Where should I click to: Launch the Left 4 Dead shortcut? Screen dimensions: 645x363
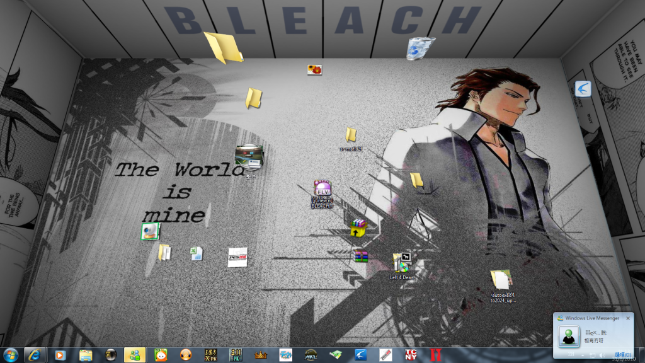click(x=401, y=263)
